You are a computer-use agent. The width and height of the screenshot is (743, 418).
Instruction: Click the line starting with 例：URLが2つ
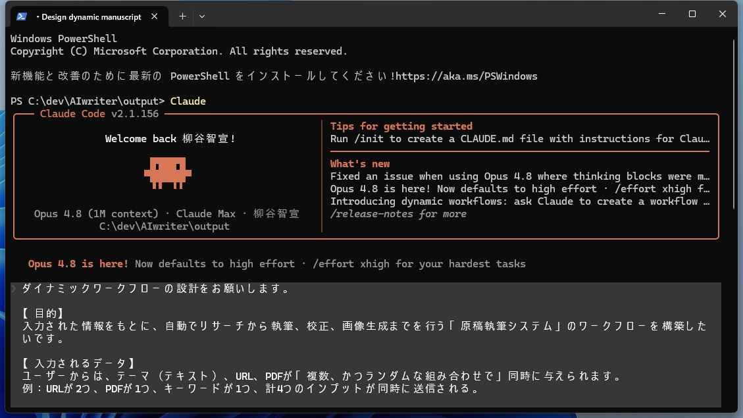click(251, 388)
